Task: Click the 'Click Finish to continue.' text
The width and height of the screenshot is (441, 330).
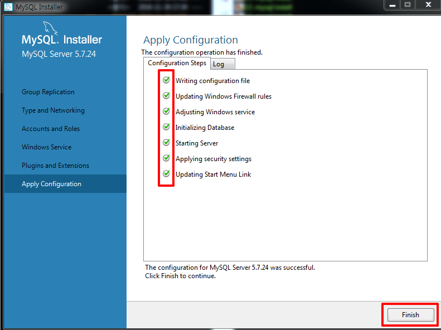Action: pyautogui.click(x=180, y=276)
